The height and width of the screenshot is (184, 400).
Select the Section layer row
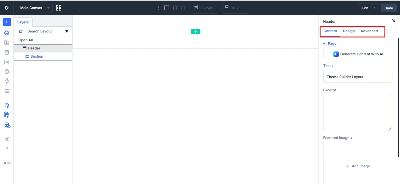(x=43, y=56)
